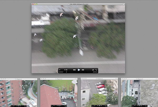The height and width of the screenshot is (107, 158).
Task: Click the volume slider knob in main player
Action: pyautogui.click(x=65, y=70)
